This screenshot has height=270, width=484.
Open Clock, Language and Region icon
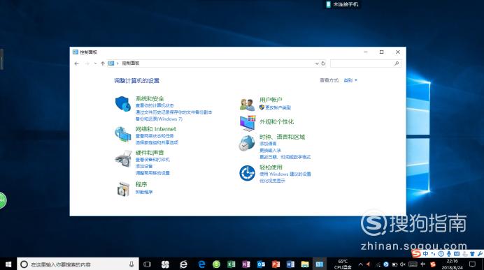[247, 143]
